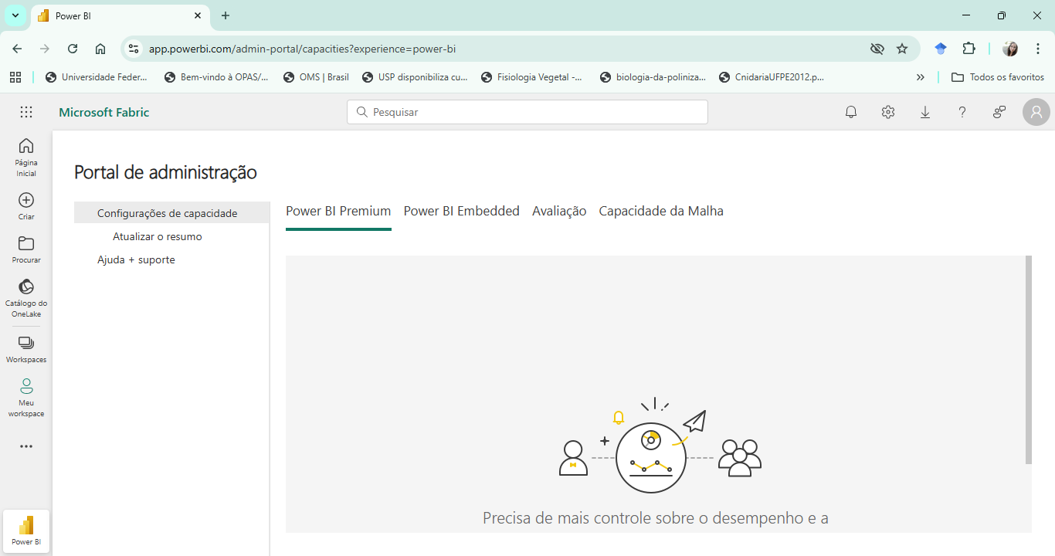Image resolution: width=1055 pixels, height=556 pixels.
Task: Click the Pesquisar search box
Action: (527, 112)
